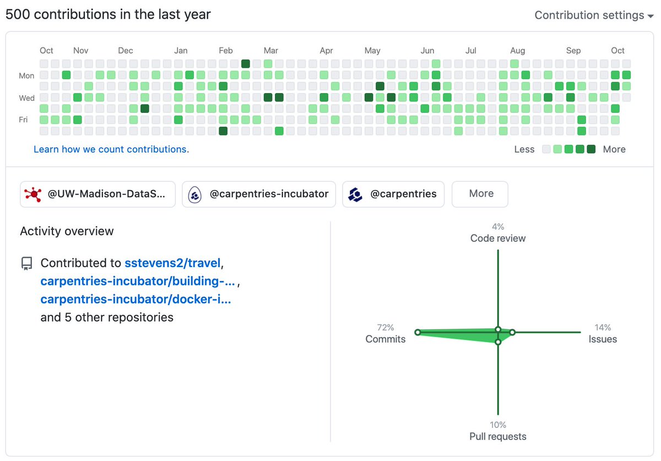Screen dimensions: 661x461
Task: Click the 'Dec' month label
Action: pos(126,51)
